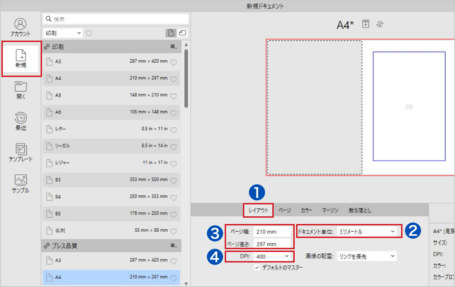
Task: Open the アカウント account panel
Action: (20, 27)
